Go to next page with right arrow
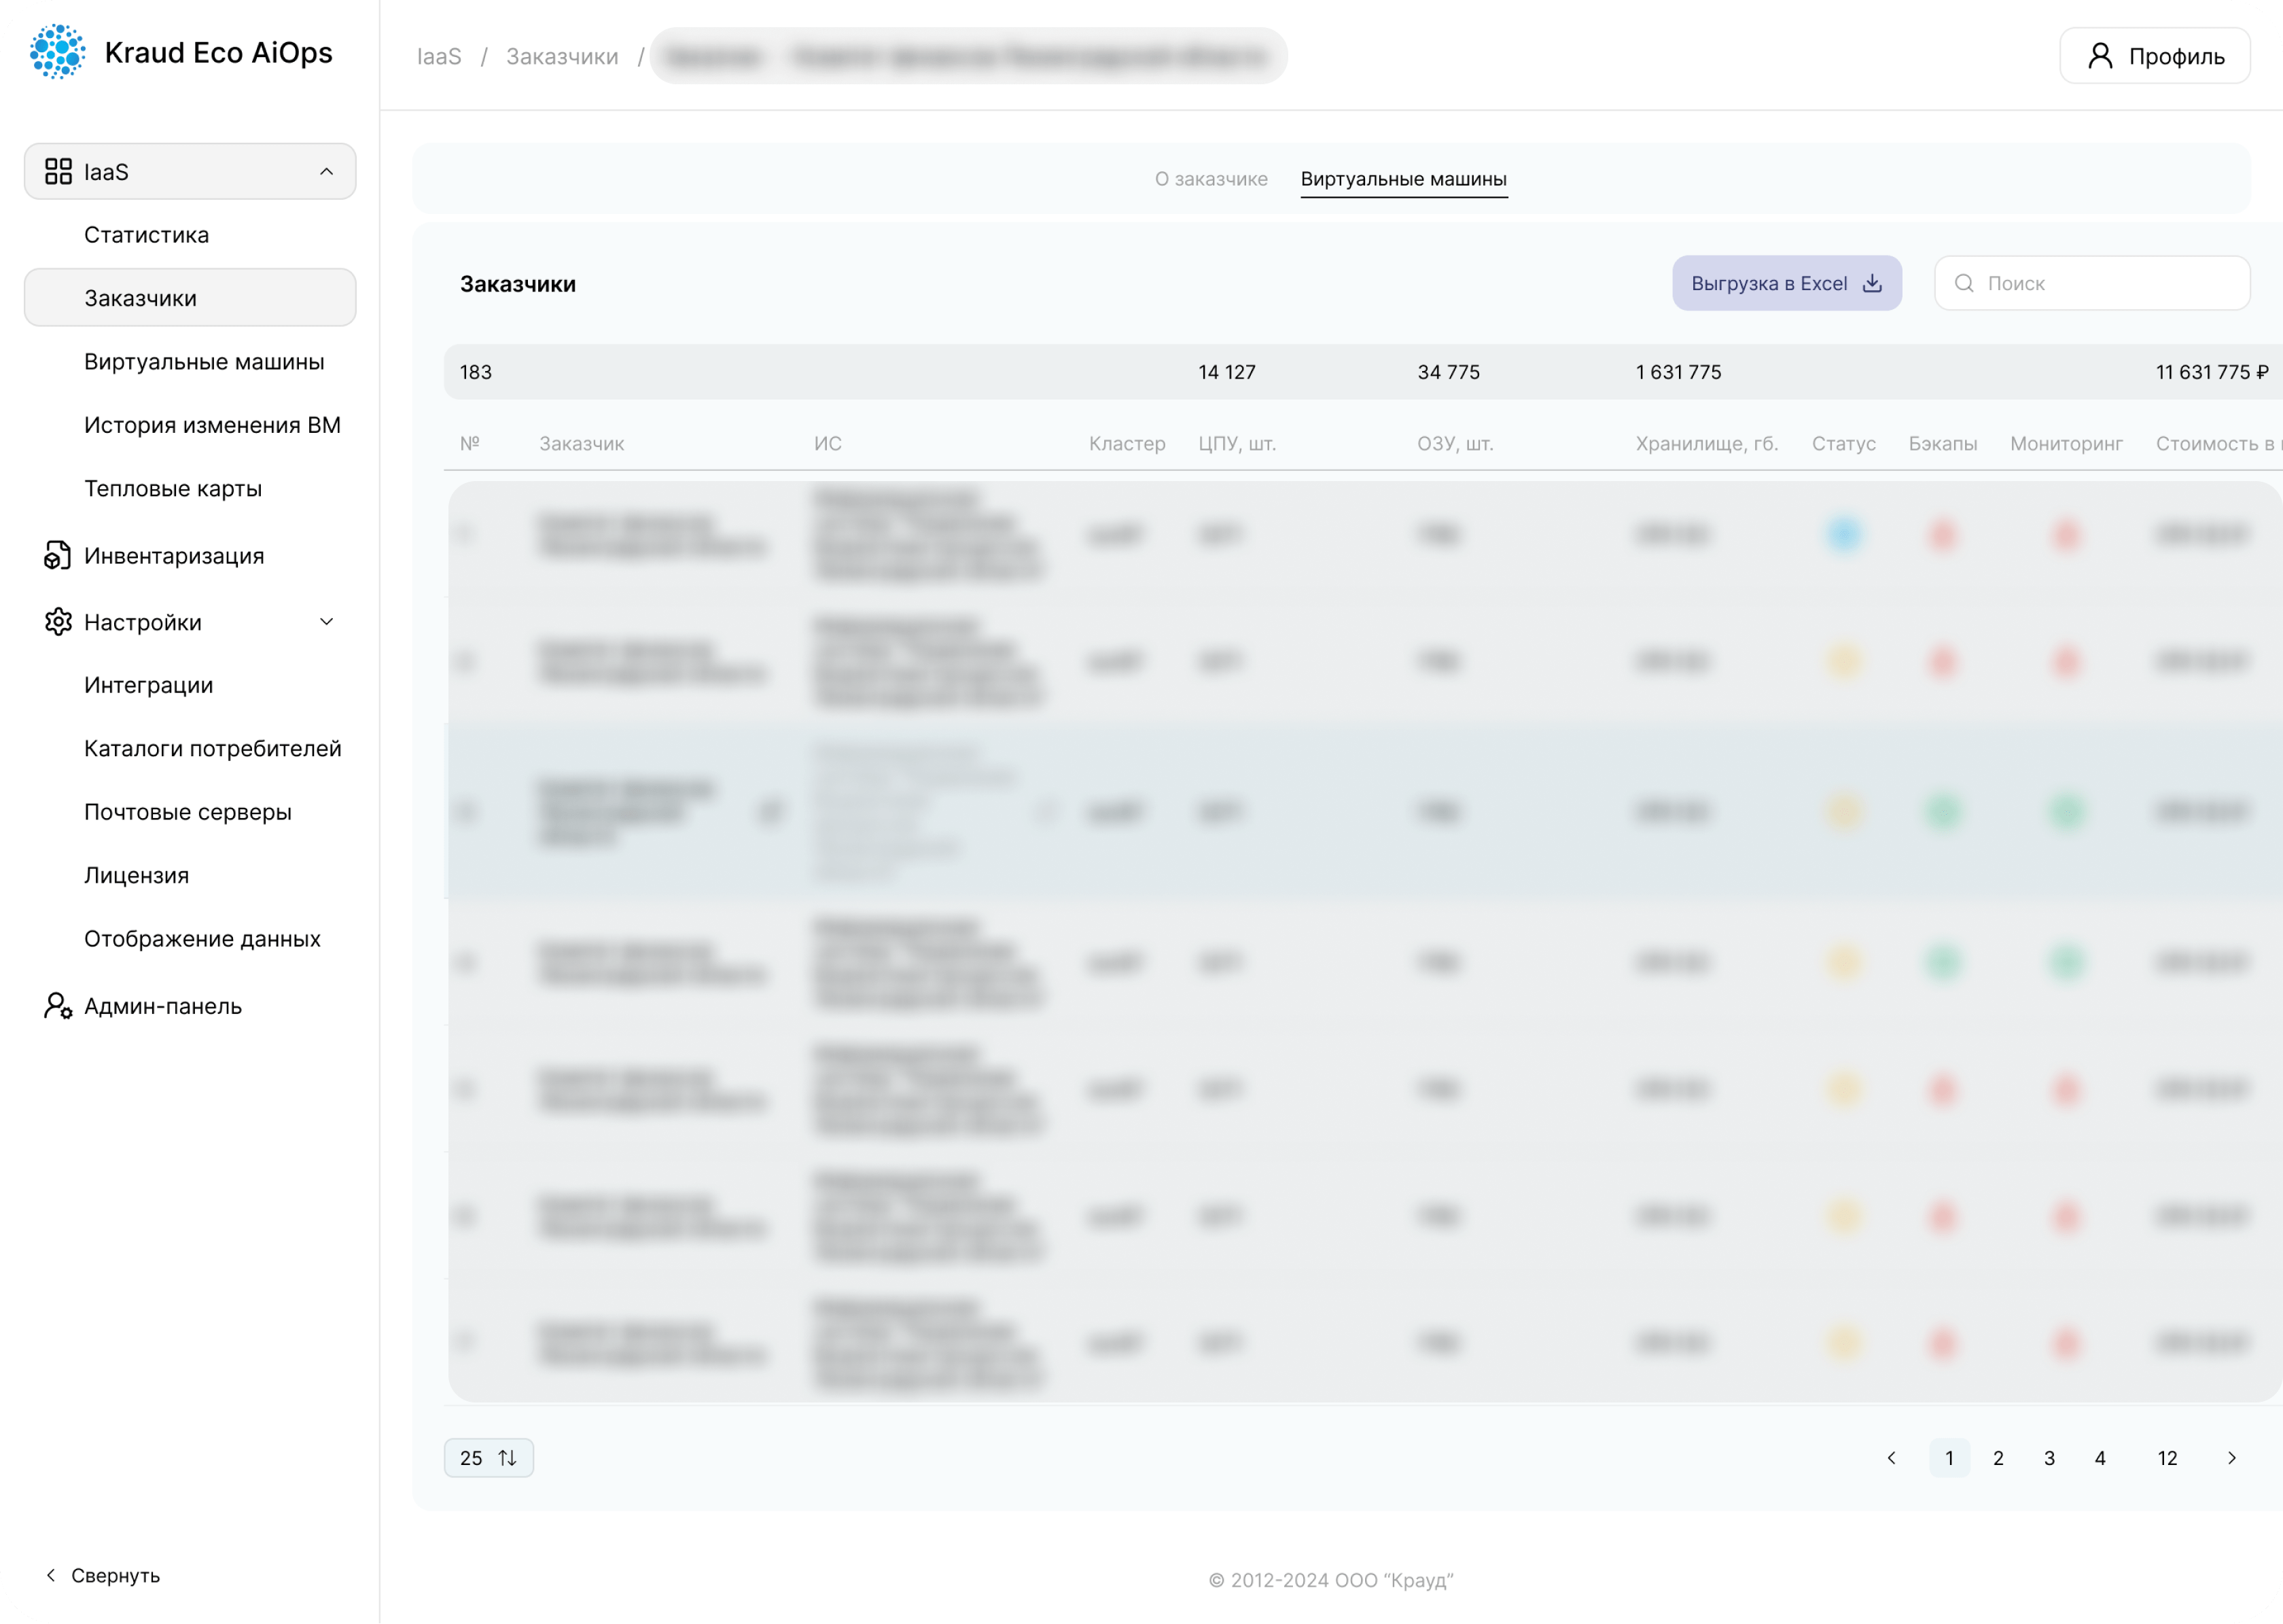The height and width of the screenshot is (1624, 2283). coord(2232,1458)
